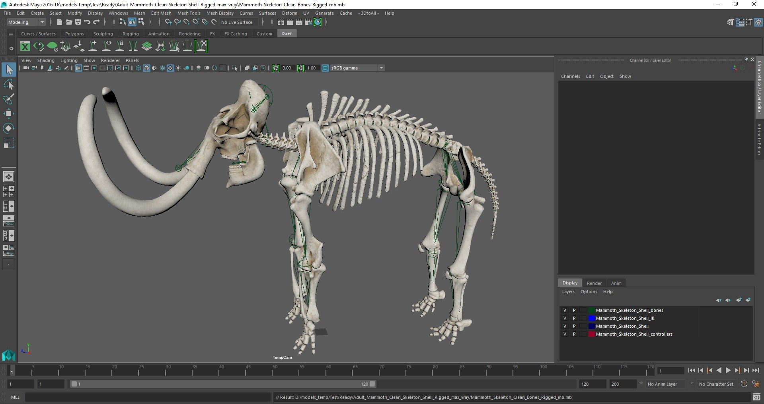Image resolution: width=764 pixels, height=404 pixels.
Task: Toggle visibility of Mammoth_Skeleton_Shell_IK layer
Action: pyautogui.click(x=565, y=318)
